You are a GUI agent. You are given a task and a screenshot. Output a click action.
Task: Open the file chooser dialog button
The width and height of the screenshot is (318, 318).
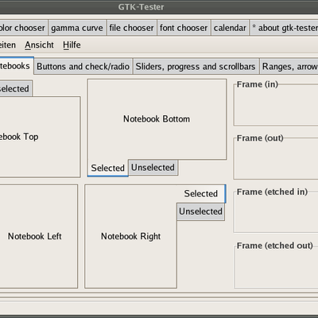tap(131, 28)
